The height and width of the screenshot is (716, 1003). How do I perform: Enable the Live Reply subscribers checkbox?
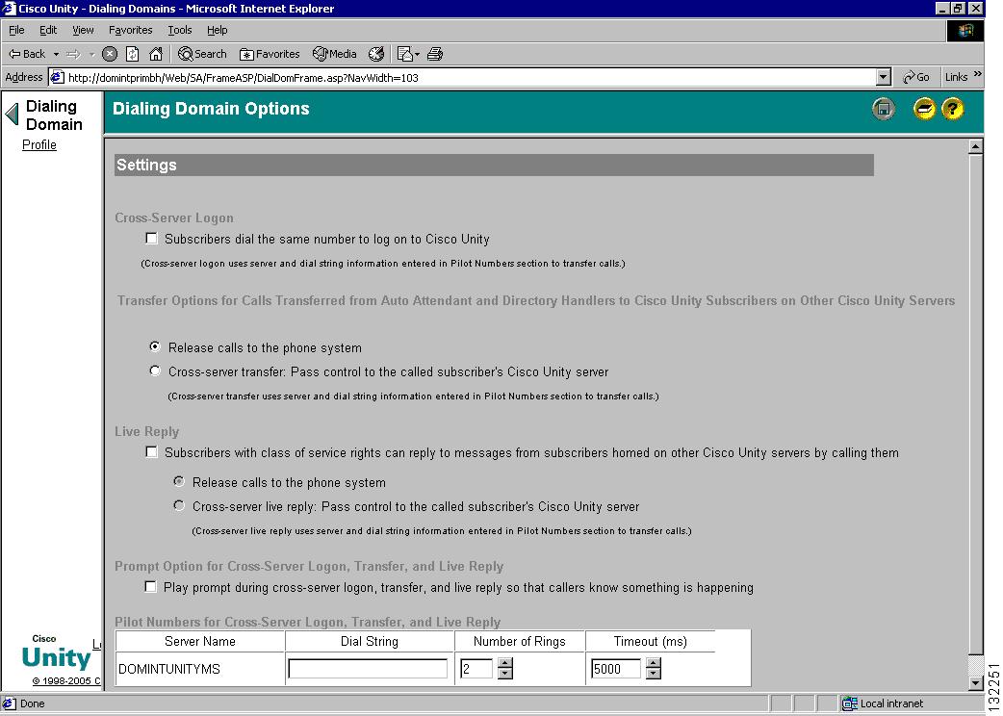[151, 452]
